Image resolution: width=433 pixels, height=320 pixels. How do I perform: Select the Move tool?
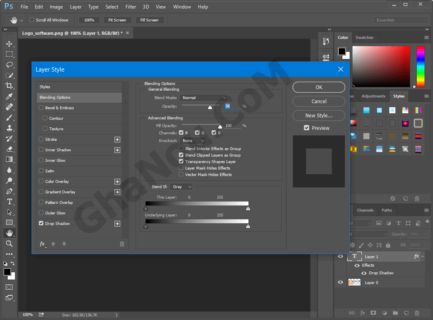click(9, 44)
